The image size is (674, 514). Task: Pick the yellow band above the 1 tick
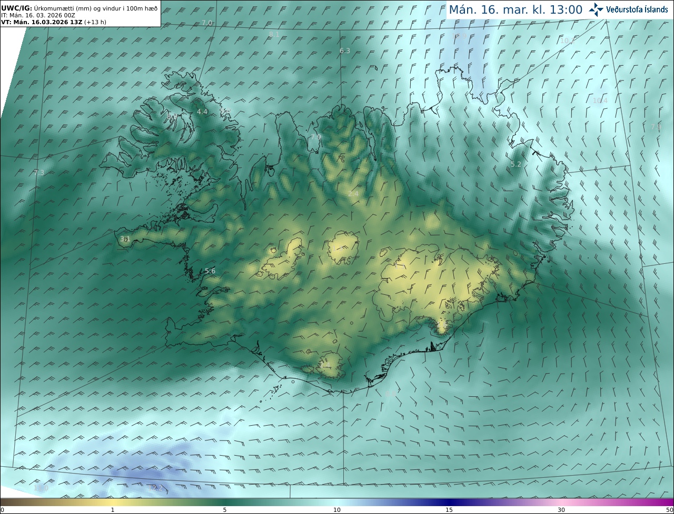(112, 502)
